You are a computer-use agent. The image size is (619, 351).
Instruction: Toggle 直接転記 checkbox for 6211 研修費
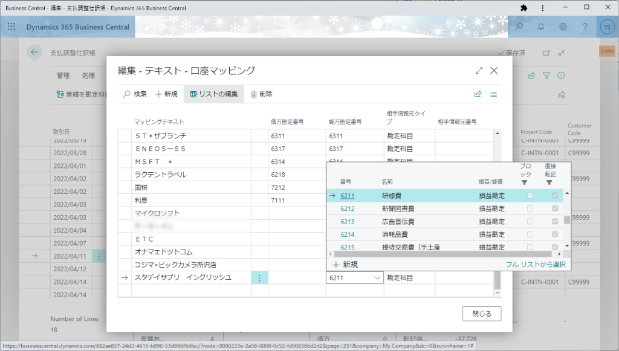[x=555, y=196]
